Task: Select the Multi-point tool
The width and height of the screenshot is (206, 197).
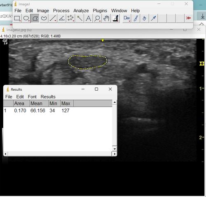Action: pos(70,18)
